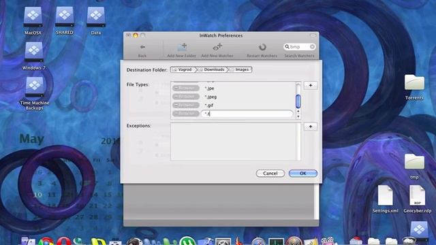
Task: Open Activity Monitor from the Dock
Action: click(276, 242)
